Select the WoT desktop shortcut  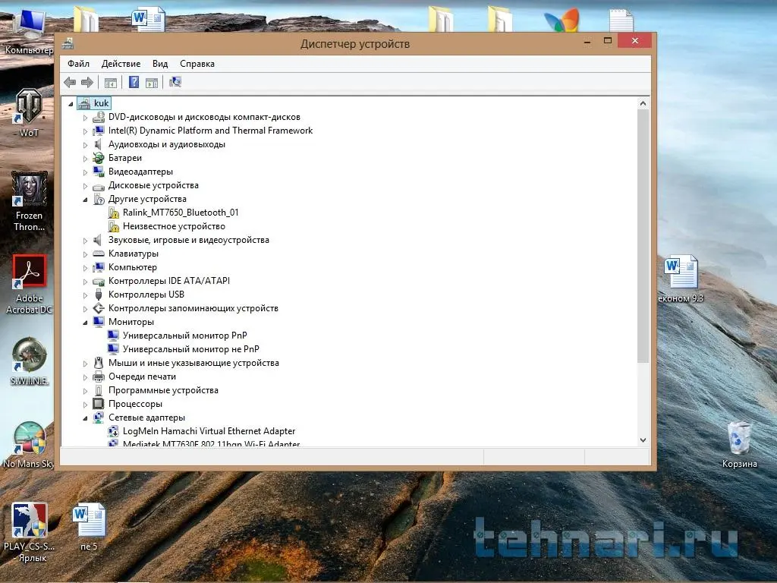pos(29,112)
